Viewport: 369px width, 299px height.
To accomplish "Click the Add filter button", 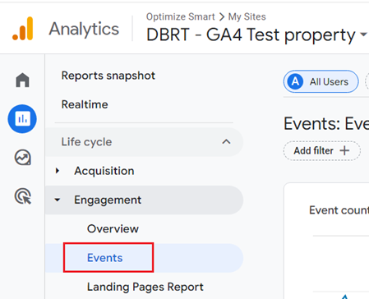I will pos(322,150).
